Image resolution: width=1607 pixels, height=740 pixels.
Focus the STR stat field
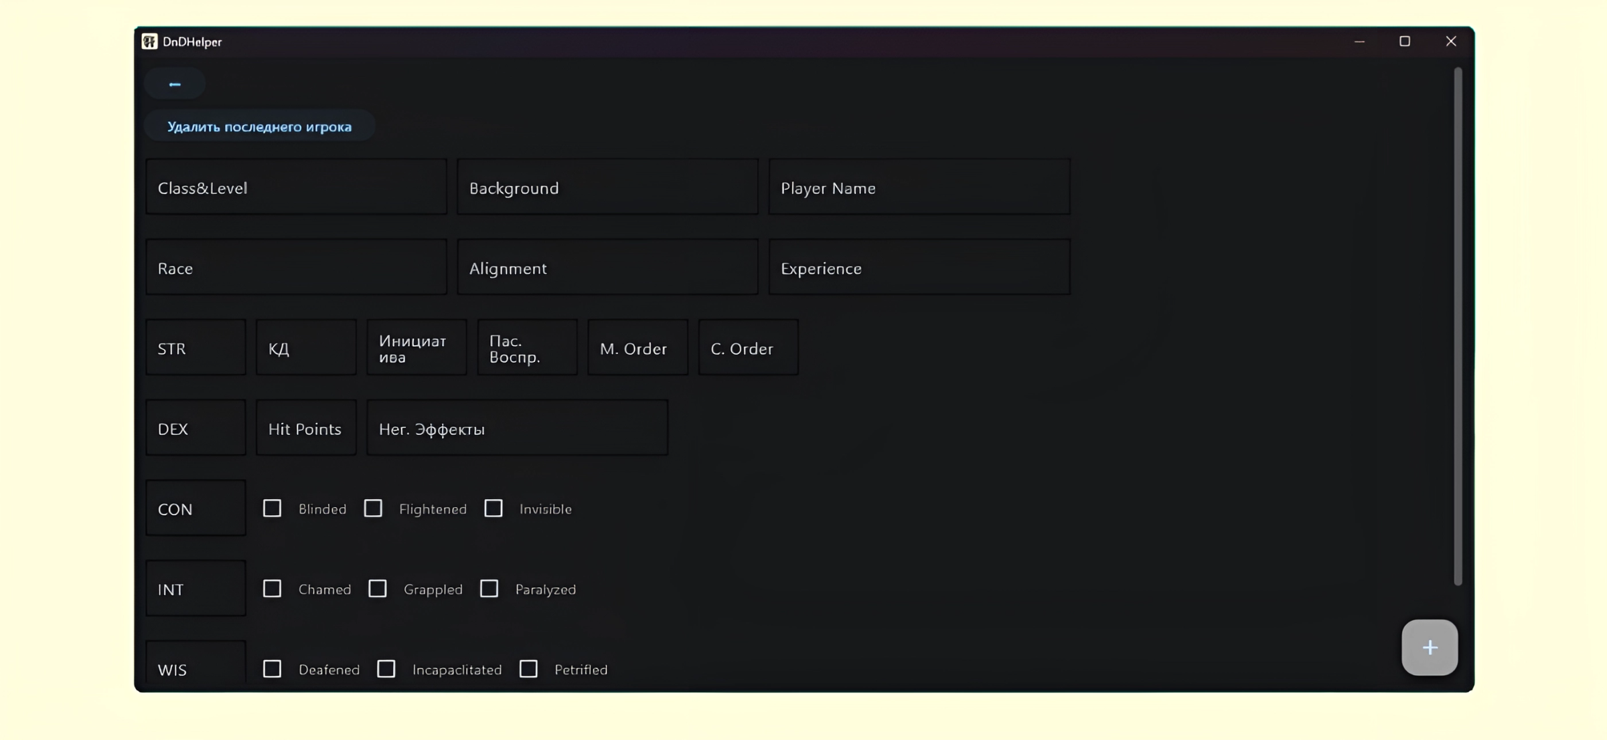tap(196, 348)
